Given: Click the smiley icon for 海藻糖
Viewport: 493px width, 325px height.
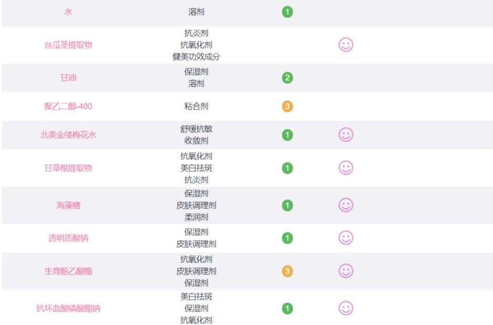Looking at the screenshot, I should pos(345,205).
